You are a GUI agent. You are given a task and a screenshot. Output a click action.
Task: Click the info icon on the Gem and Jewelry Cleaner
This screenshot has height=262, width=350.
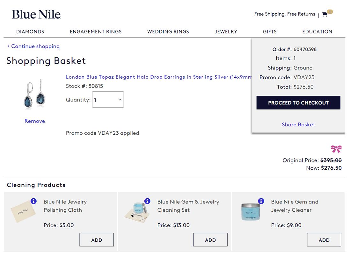261,201
